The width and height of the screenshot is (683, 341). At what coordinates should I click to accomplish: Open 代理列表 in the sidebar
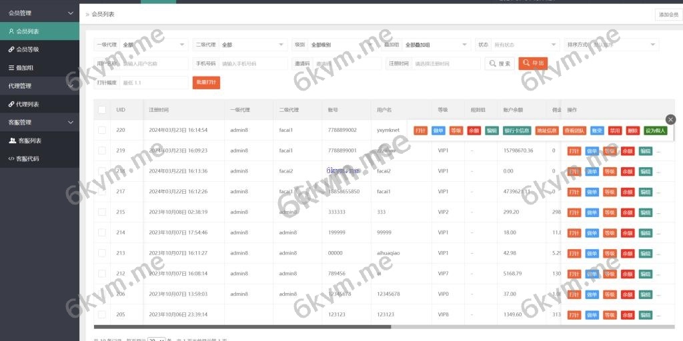pyautogui.click(x=27, y=105)
